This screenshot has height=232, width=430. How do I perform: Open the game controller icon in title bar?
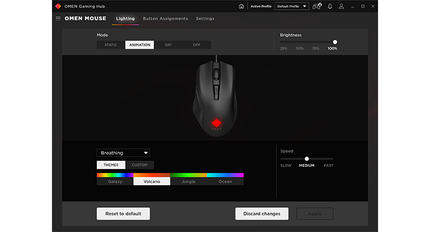[317, 6]
